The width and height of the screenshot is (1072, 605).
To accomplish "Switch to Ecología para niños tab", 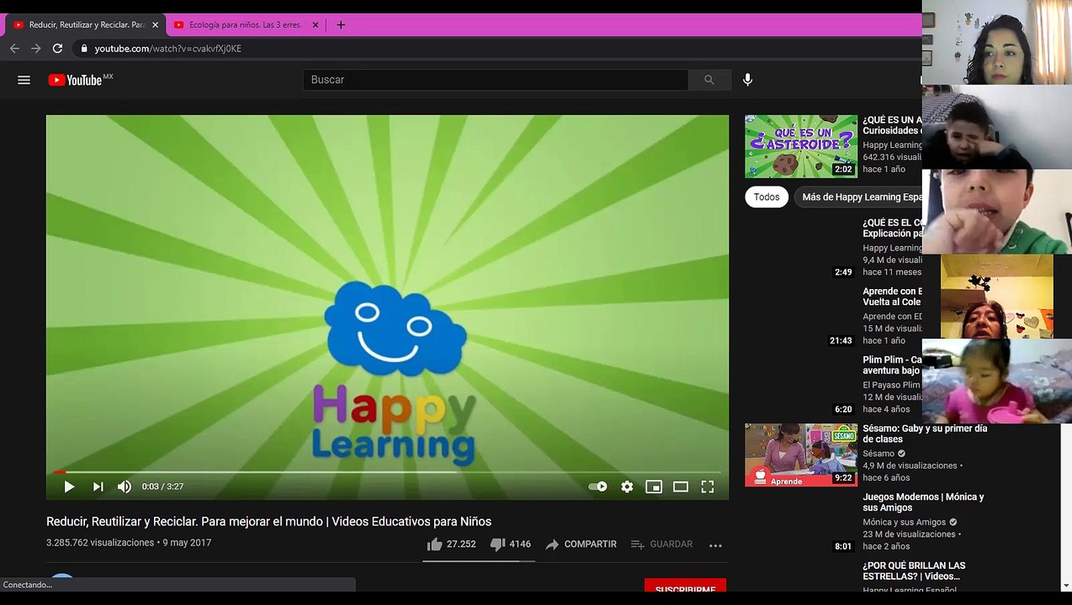I will 242,25.
